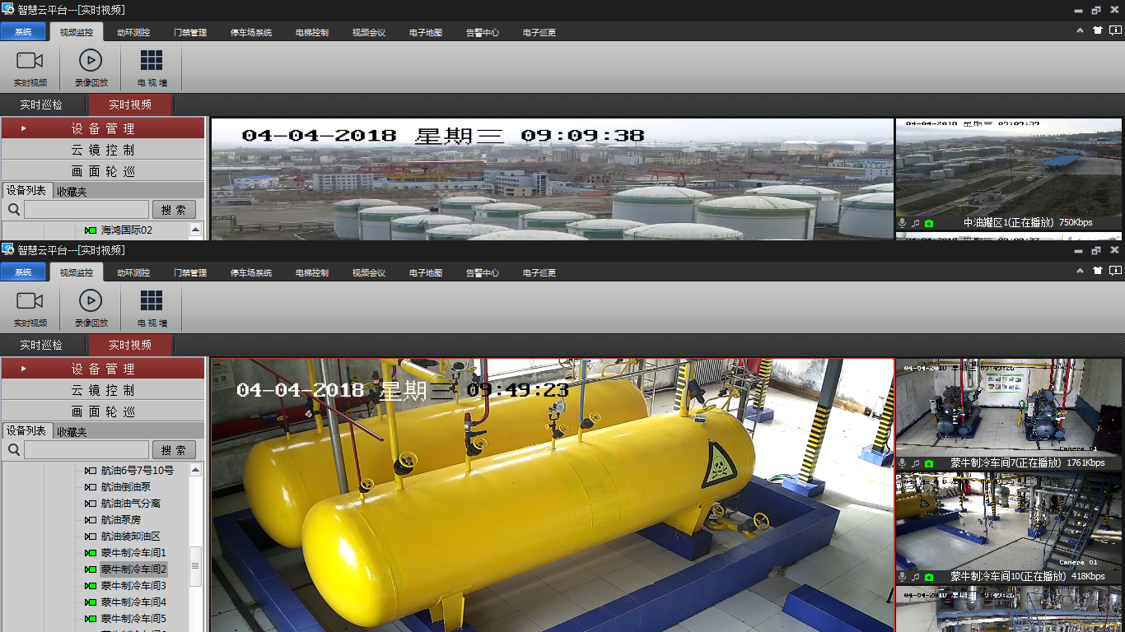
Task: Open 告警中心 tab in lower window
Action: click(x=483, y=273)
